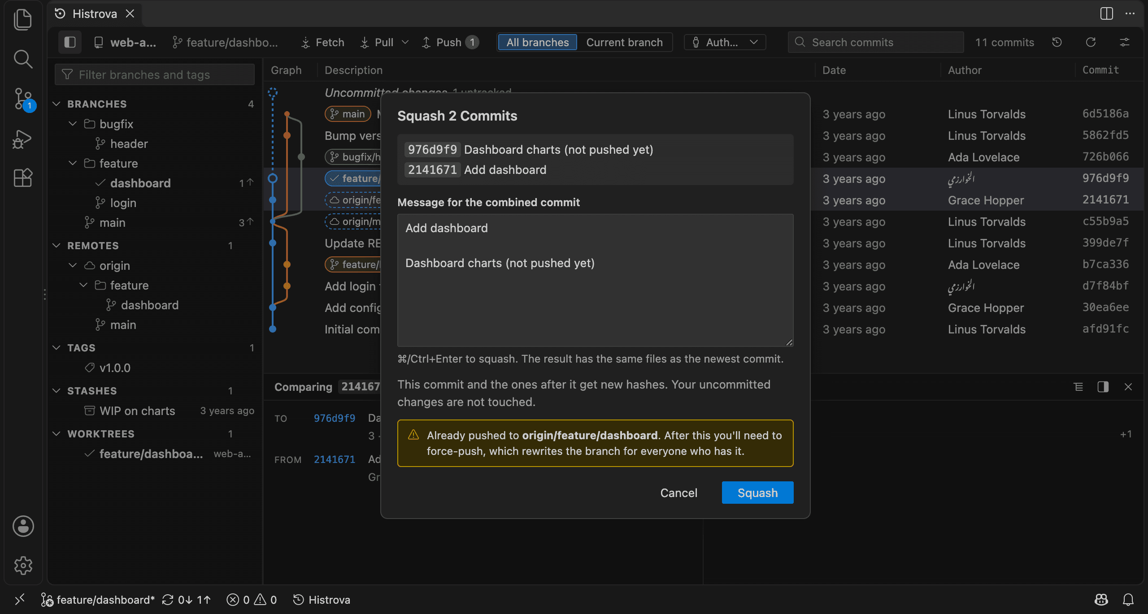Click commit hash 6d5186a
Viewport: 1148px width, 614px height.
(1105, 114)
